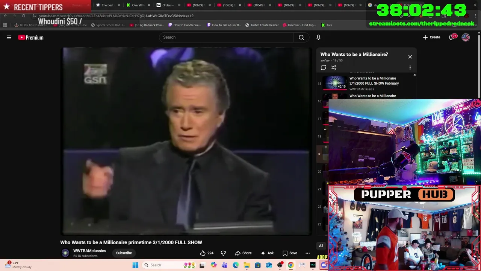Click the YouTube search magnifier button

(301, 37)
